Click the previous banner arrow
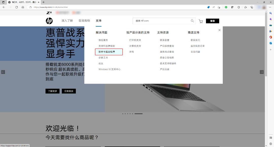 (x=3, y=72)
